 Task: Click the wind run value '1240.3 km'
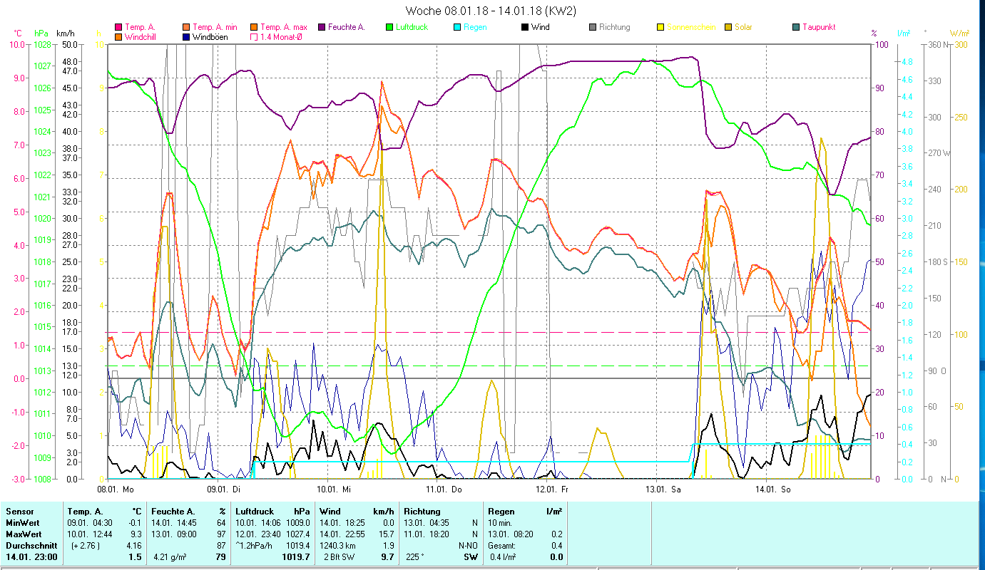(x=339, y=546)
